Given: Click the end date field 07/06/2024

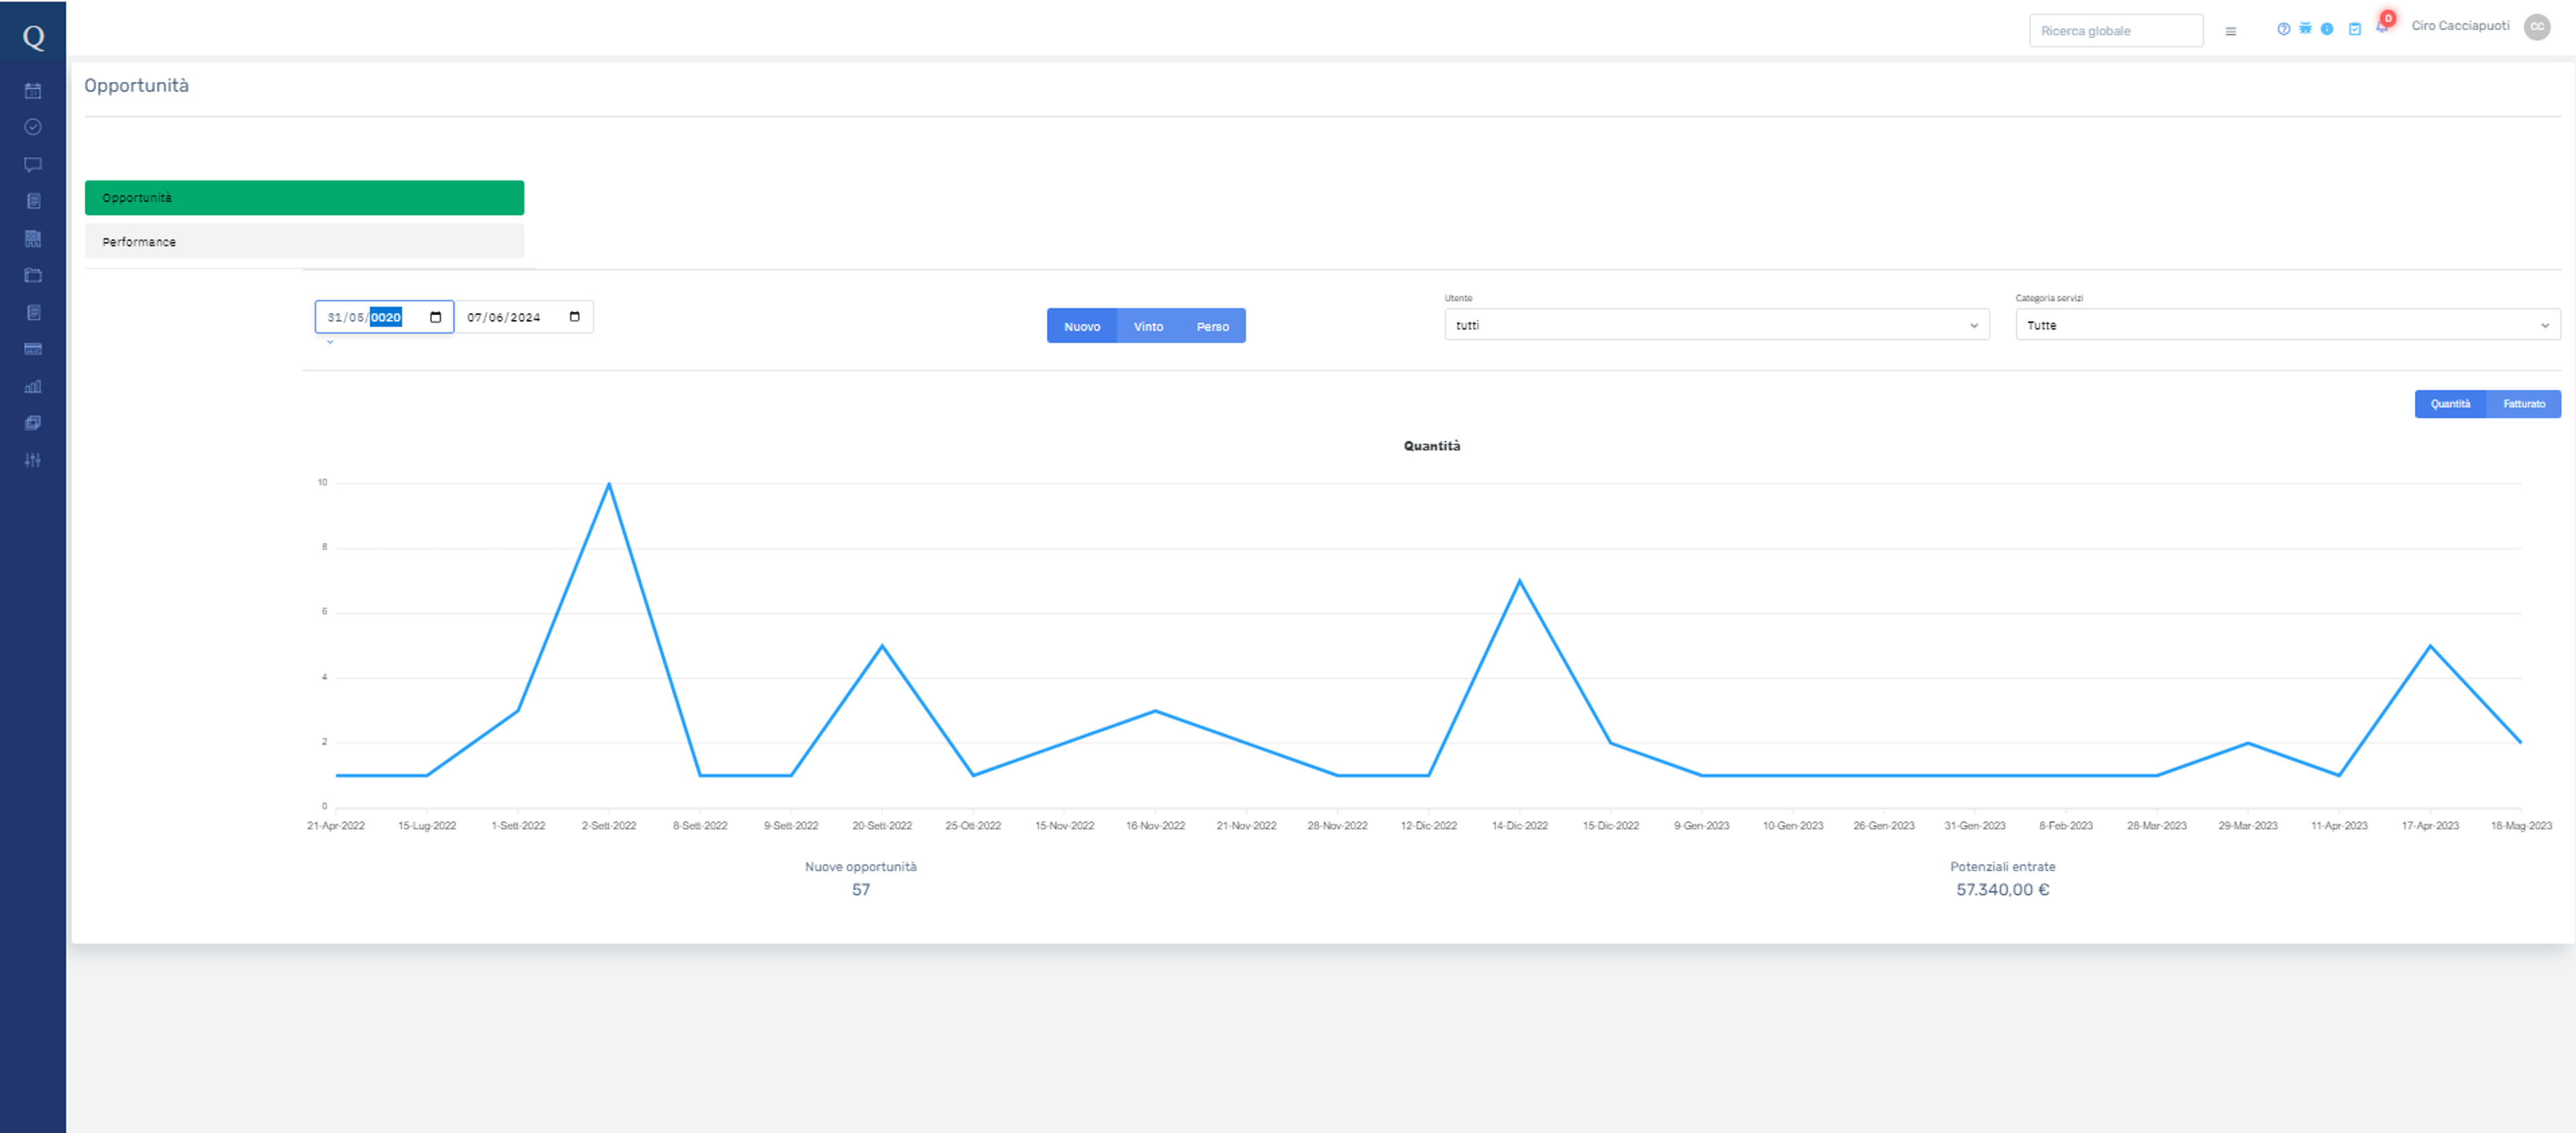Looking at the screenshot, I should click(524, 317).
